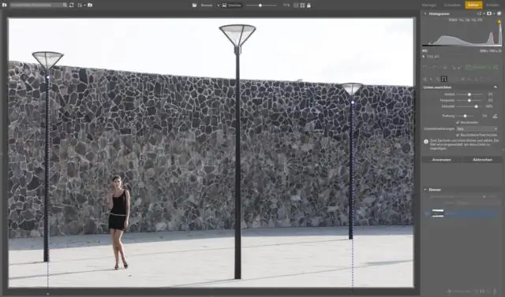Click the sort order icon in top toolbar
Viewport: 505px width, 297px height.
(80, 6)
